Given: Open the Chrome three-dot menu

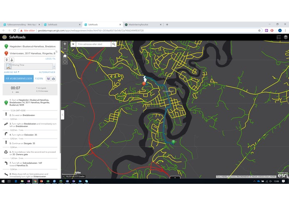Looking at the screenshot, I should [x=285, y=31].
